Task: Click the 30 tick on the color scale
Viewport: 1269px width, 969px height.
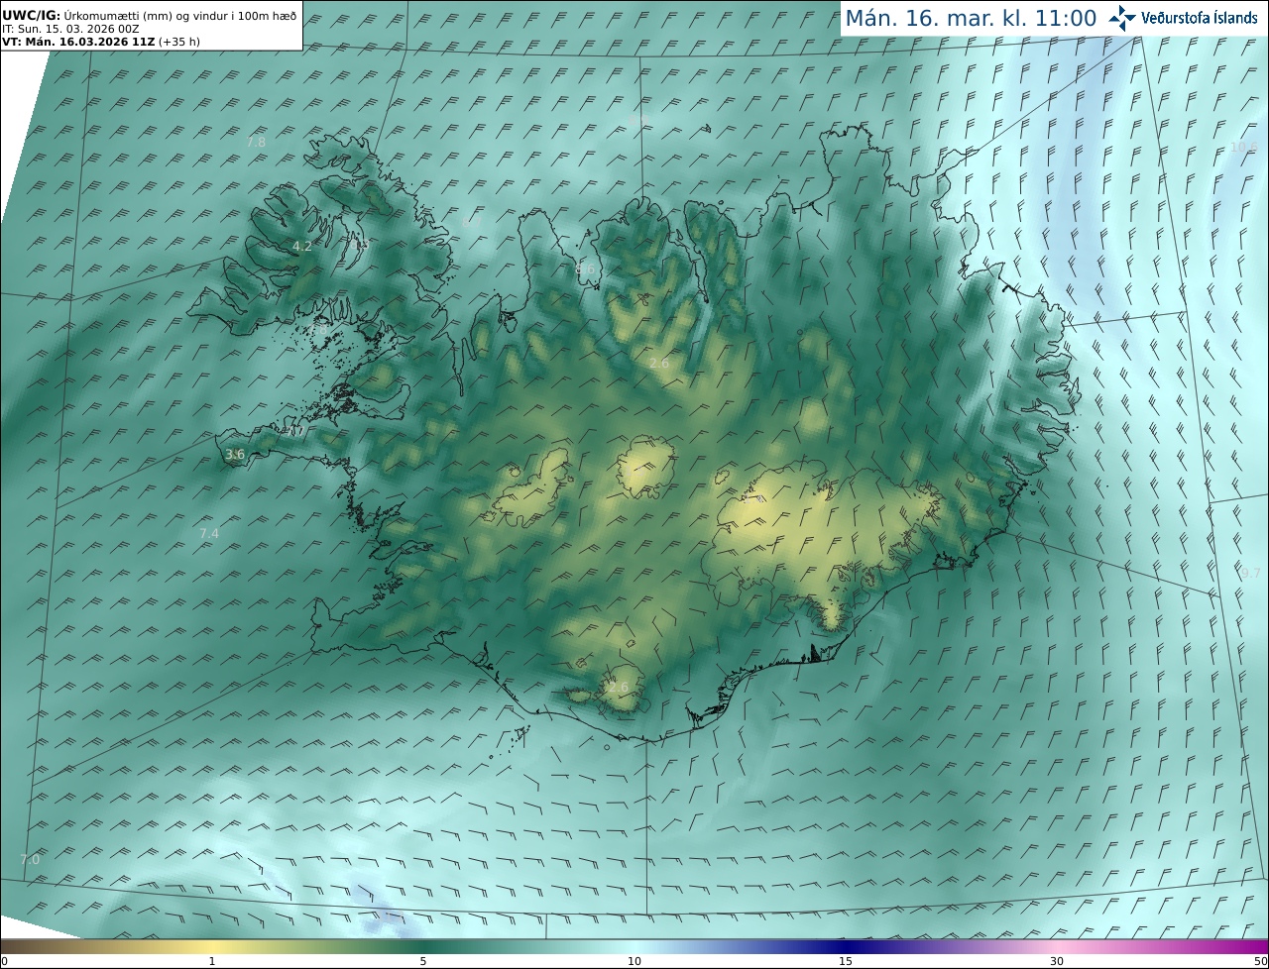Action: (1057, 961)
